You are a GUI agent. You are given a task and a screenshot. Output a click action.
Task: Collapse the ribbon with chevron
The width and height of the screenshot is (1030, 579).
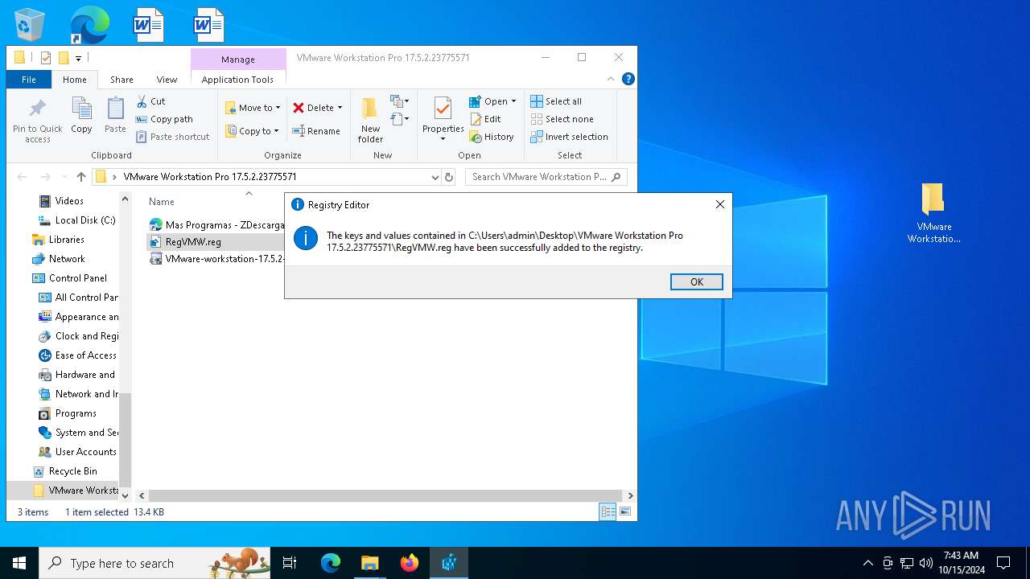coord(611,79)
